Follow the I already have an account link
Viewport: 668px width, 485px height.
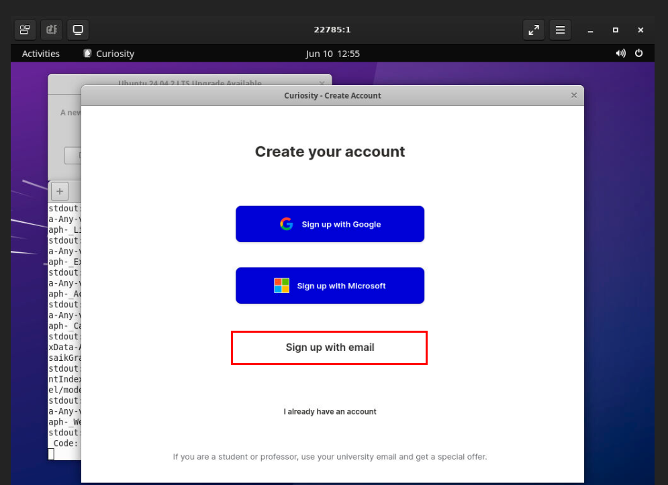tap(330, 412)
